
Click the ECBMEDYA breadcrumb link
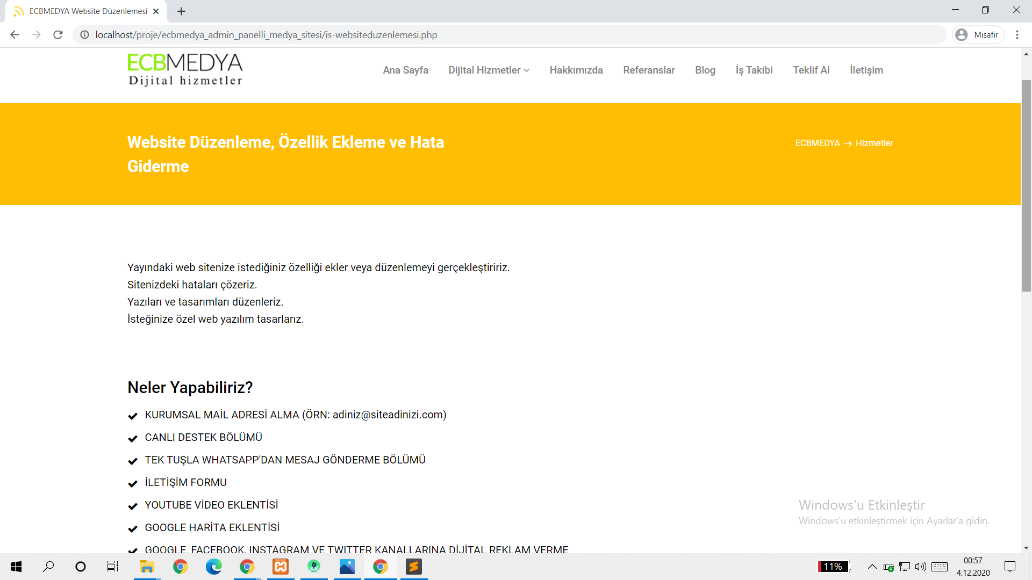point(817,143)
